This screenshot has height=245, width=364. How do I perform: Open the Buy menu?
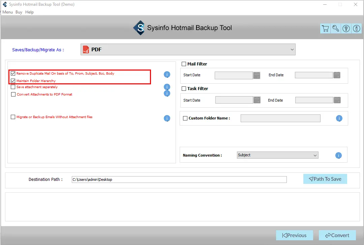point(19,12)
